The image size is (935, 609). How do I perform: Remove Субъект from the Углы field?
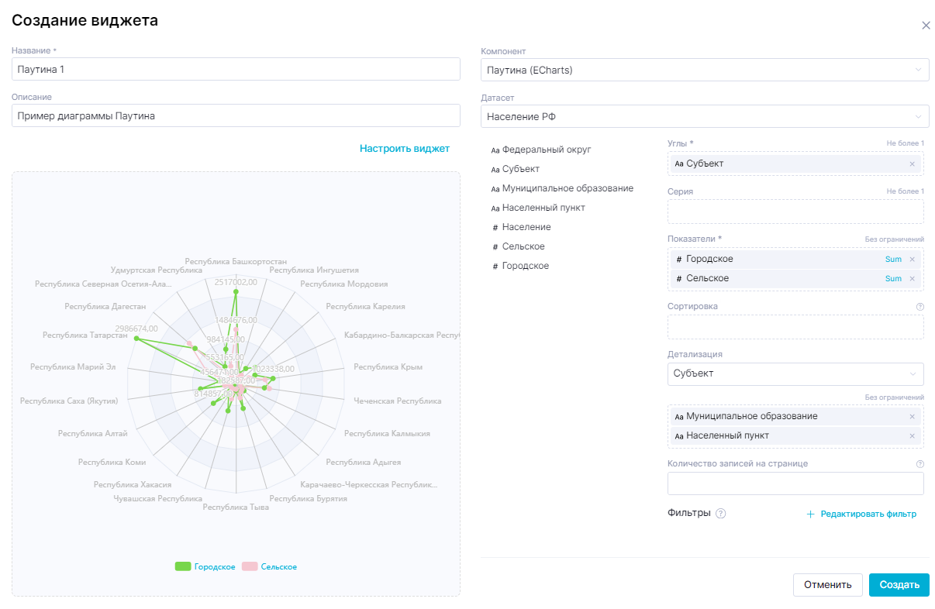[912, 163]
